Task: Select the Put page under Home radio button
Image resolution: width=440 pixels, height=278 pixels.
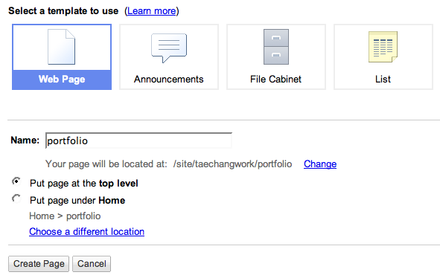Action: point(16,198)
